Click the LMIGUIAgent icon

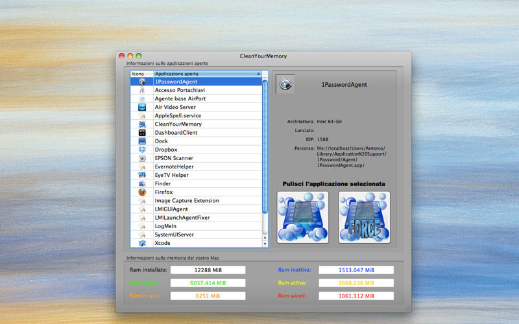point(142,209)
